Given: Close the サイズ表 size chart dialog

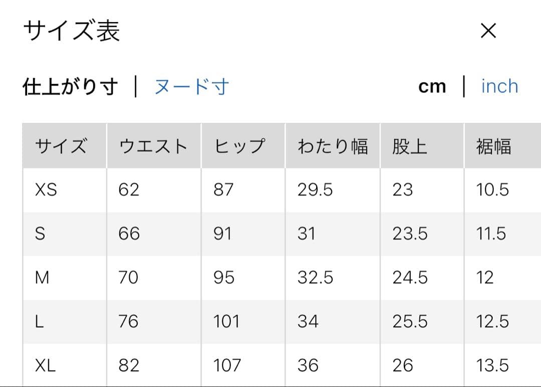Looking at the screenshot, I should click(488, 31).
